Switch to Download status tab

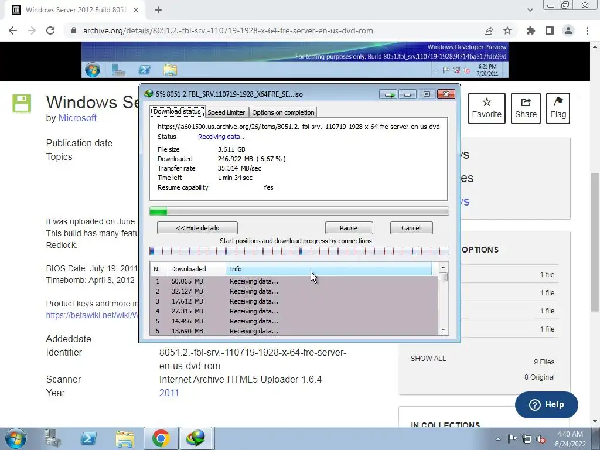pos(177,111)
